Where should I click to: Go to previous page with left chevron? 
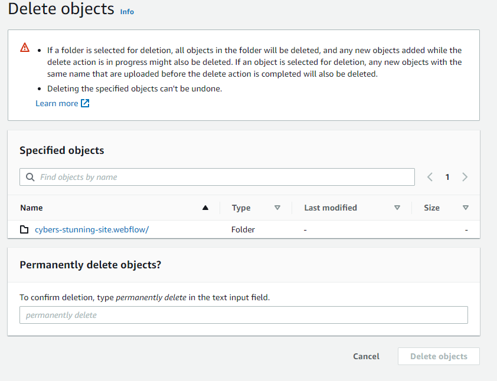[x=430, y=177]
